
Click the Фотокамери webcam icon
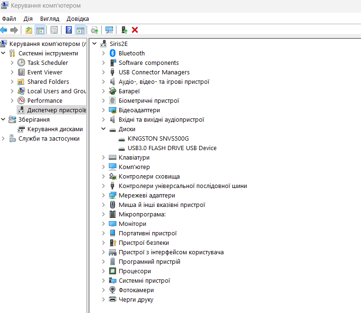tap(112, 290)
